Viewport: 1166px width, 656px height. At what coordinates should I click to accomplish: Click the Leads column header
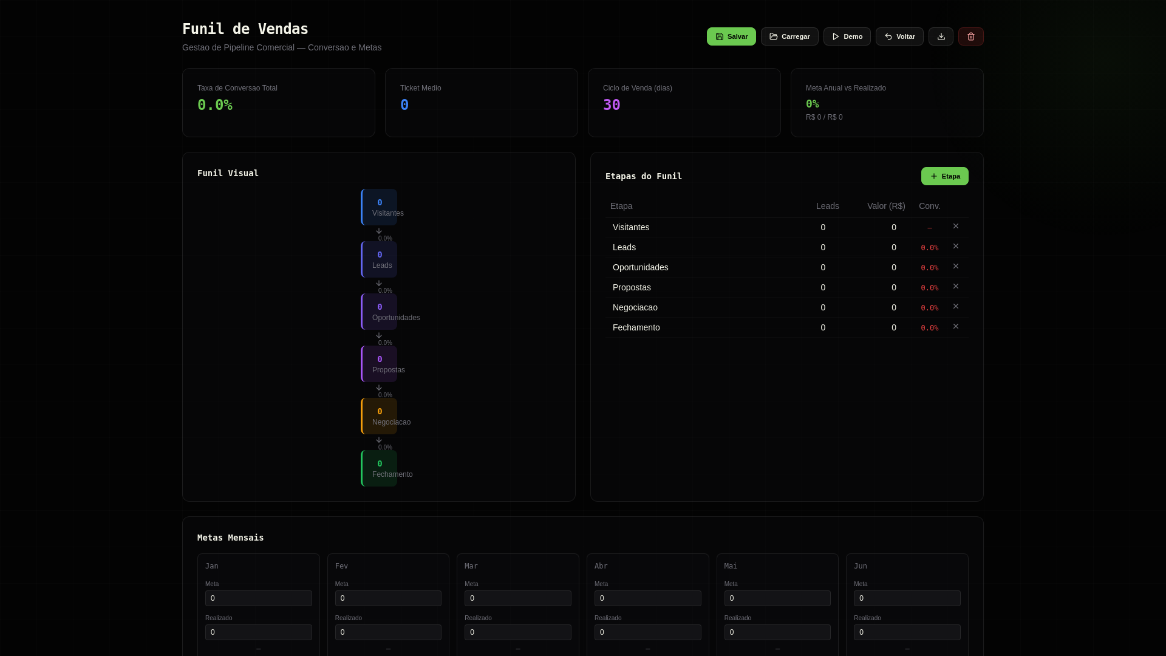click(x=828, y=206)
